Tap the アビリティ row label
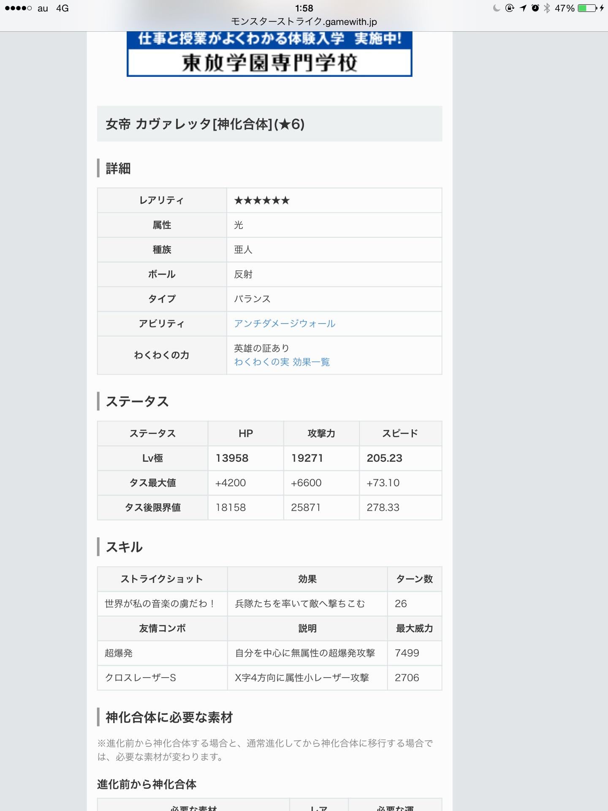Viewport: 608px width, 811px height. [162, 324]
